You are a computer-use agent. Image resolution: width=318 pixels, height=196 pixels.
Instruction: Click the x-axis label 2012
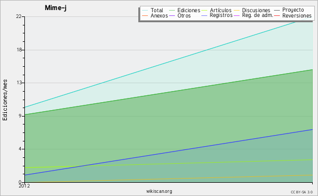pos(24,186)
